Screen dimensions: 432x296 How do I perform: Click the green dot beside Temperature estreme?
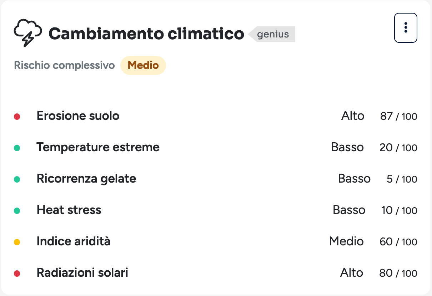(x=17, y=148)
